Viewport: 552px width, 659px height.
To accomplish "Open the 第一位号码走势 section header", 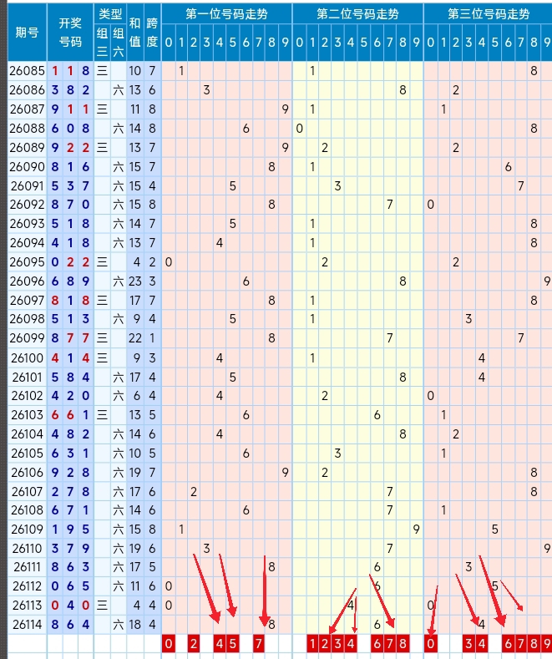I will pos(226,14).
